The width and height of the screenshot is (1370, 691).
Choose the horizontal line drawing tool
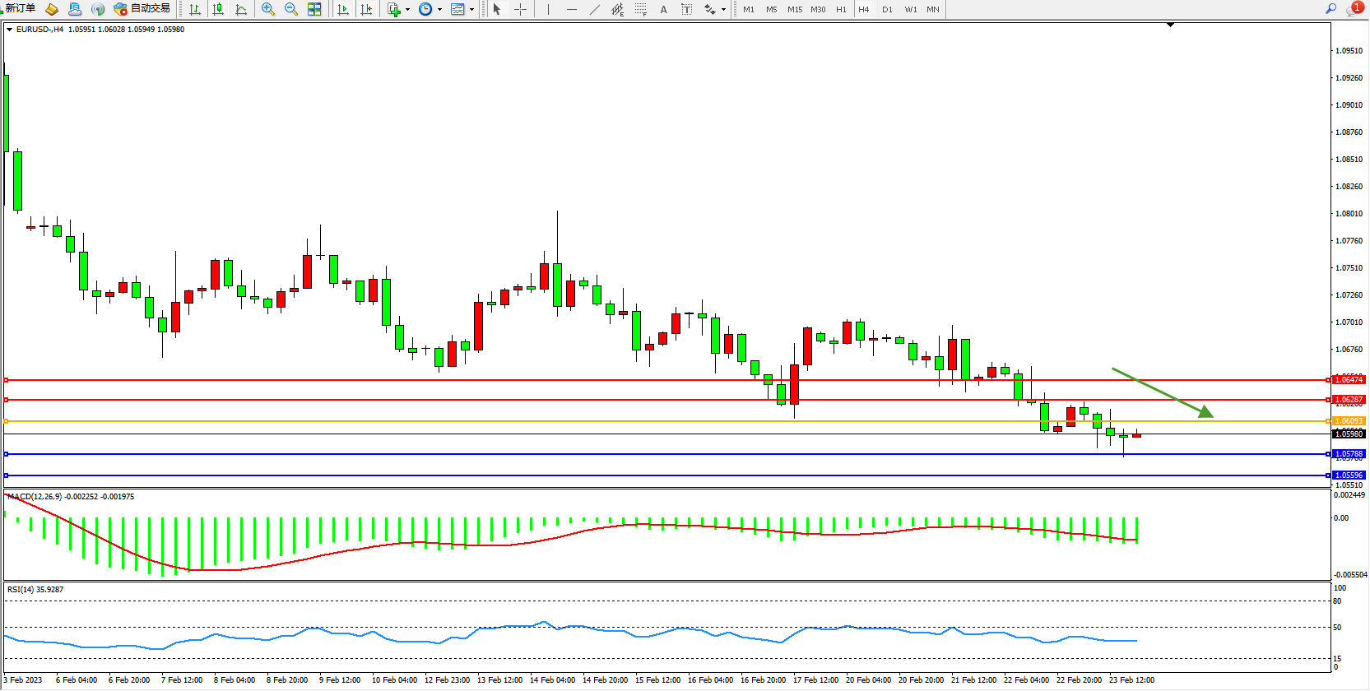(x=571, y=9)
